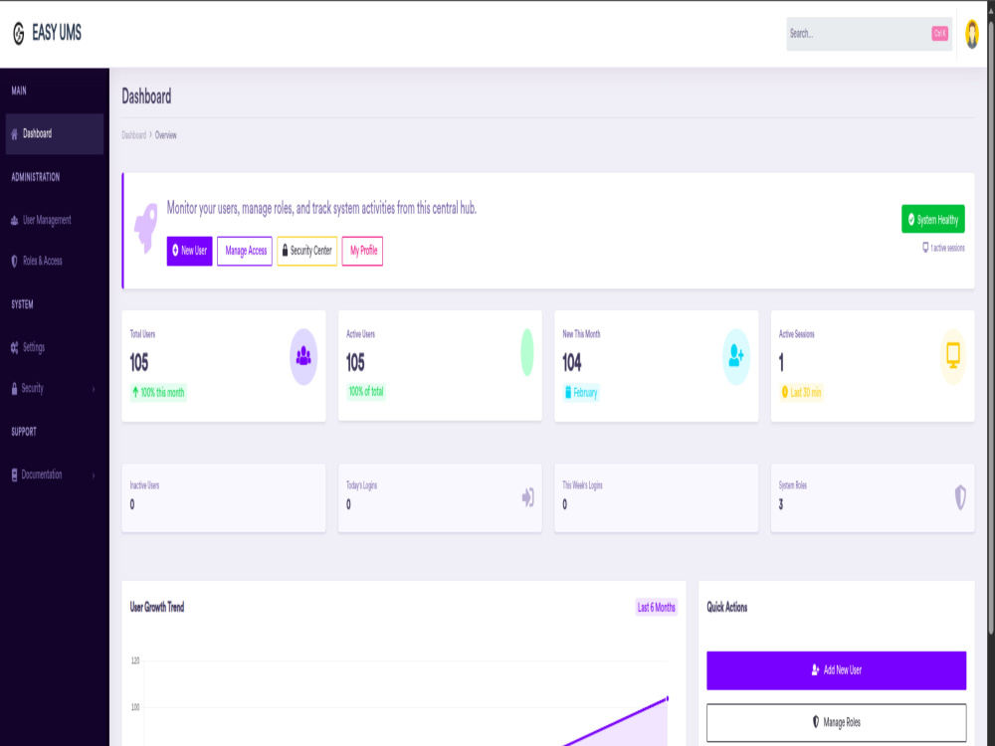The image size is (995, 746).
Task: Click the Manage Roles quick action
Action: pyautogui.click(x=837, y=722)
